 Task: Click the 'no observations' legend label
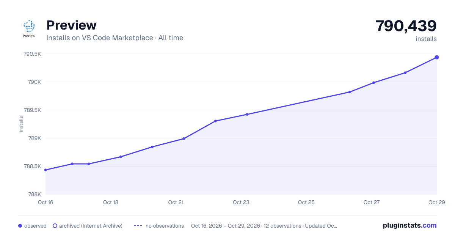tap(165, 226)
